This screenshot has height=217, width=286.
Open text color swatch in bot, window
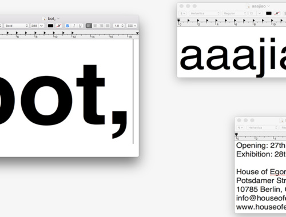(50, 26)
